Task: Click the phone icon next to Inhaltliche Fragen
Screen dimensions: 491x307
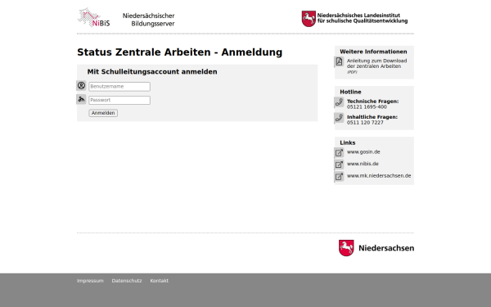Action: [339, 118]
